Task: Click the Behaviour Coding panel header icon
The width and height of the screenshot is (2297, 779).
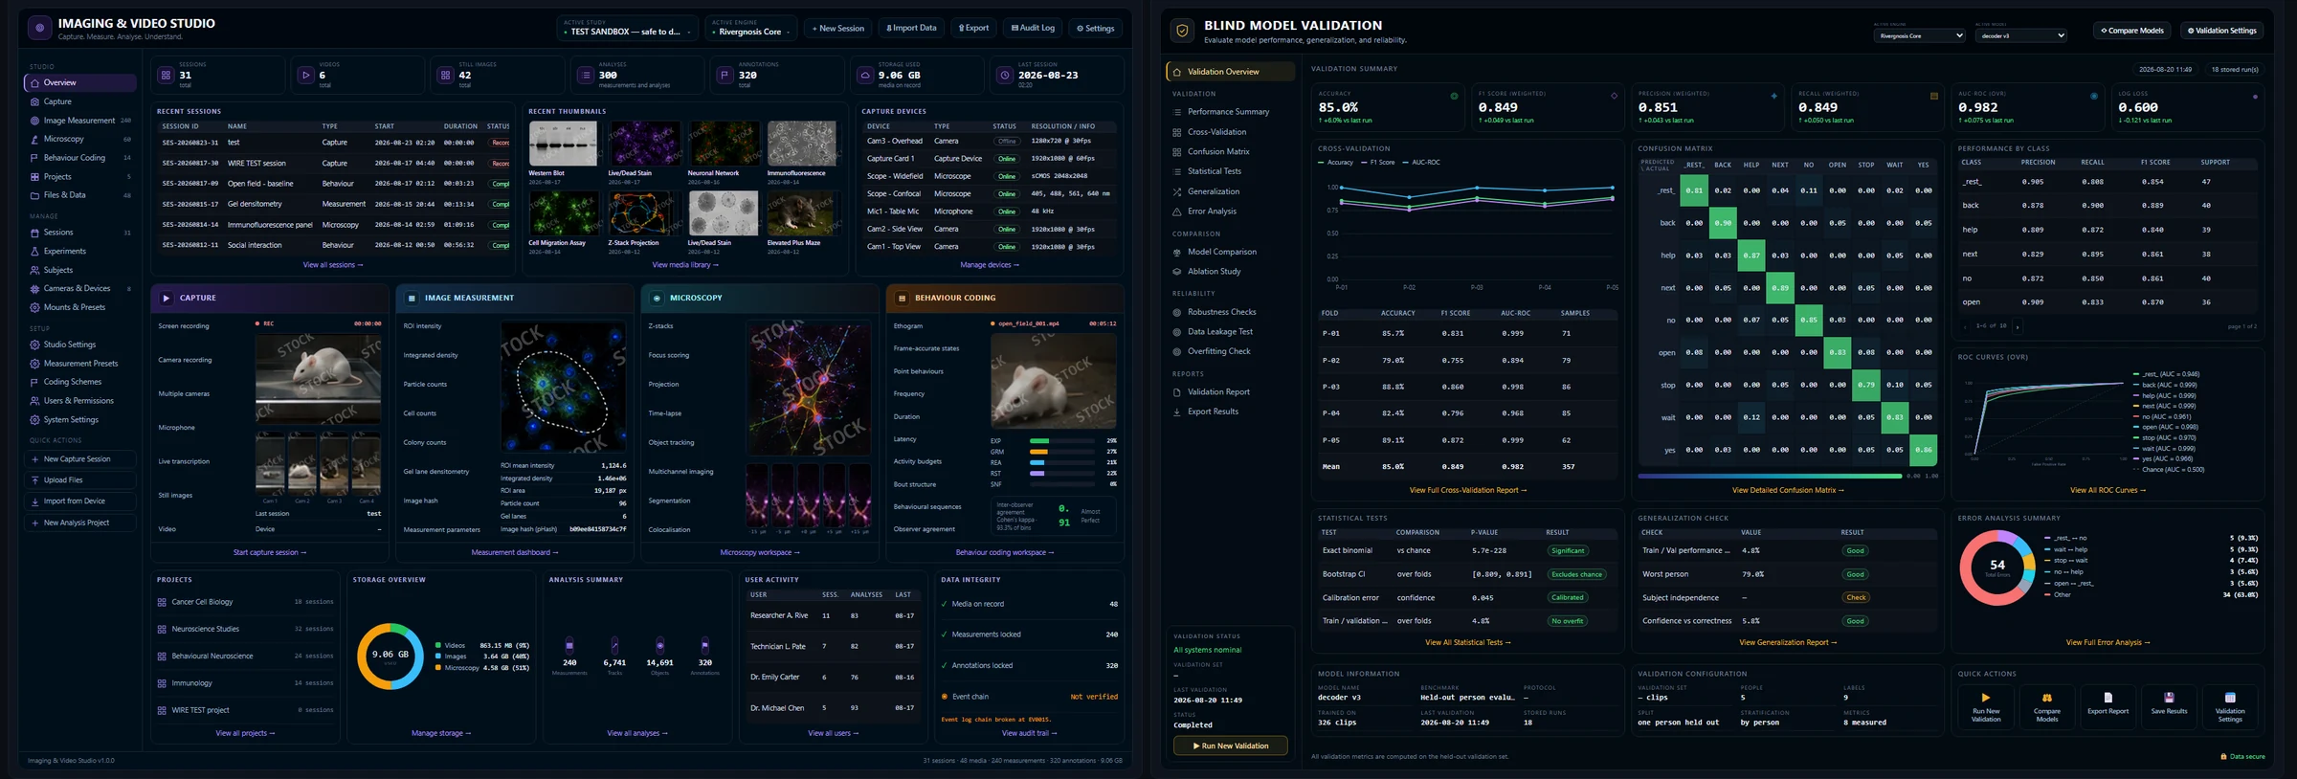Action: [902, 298]
